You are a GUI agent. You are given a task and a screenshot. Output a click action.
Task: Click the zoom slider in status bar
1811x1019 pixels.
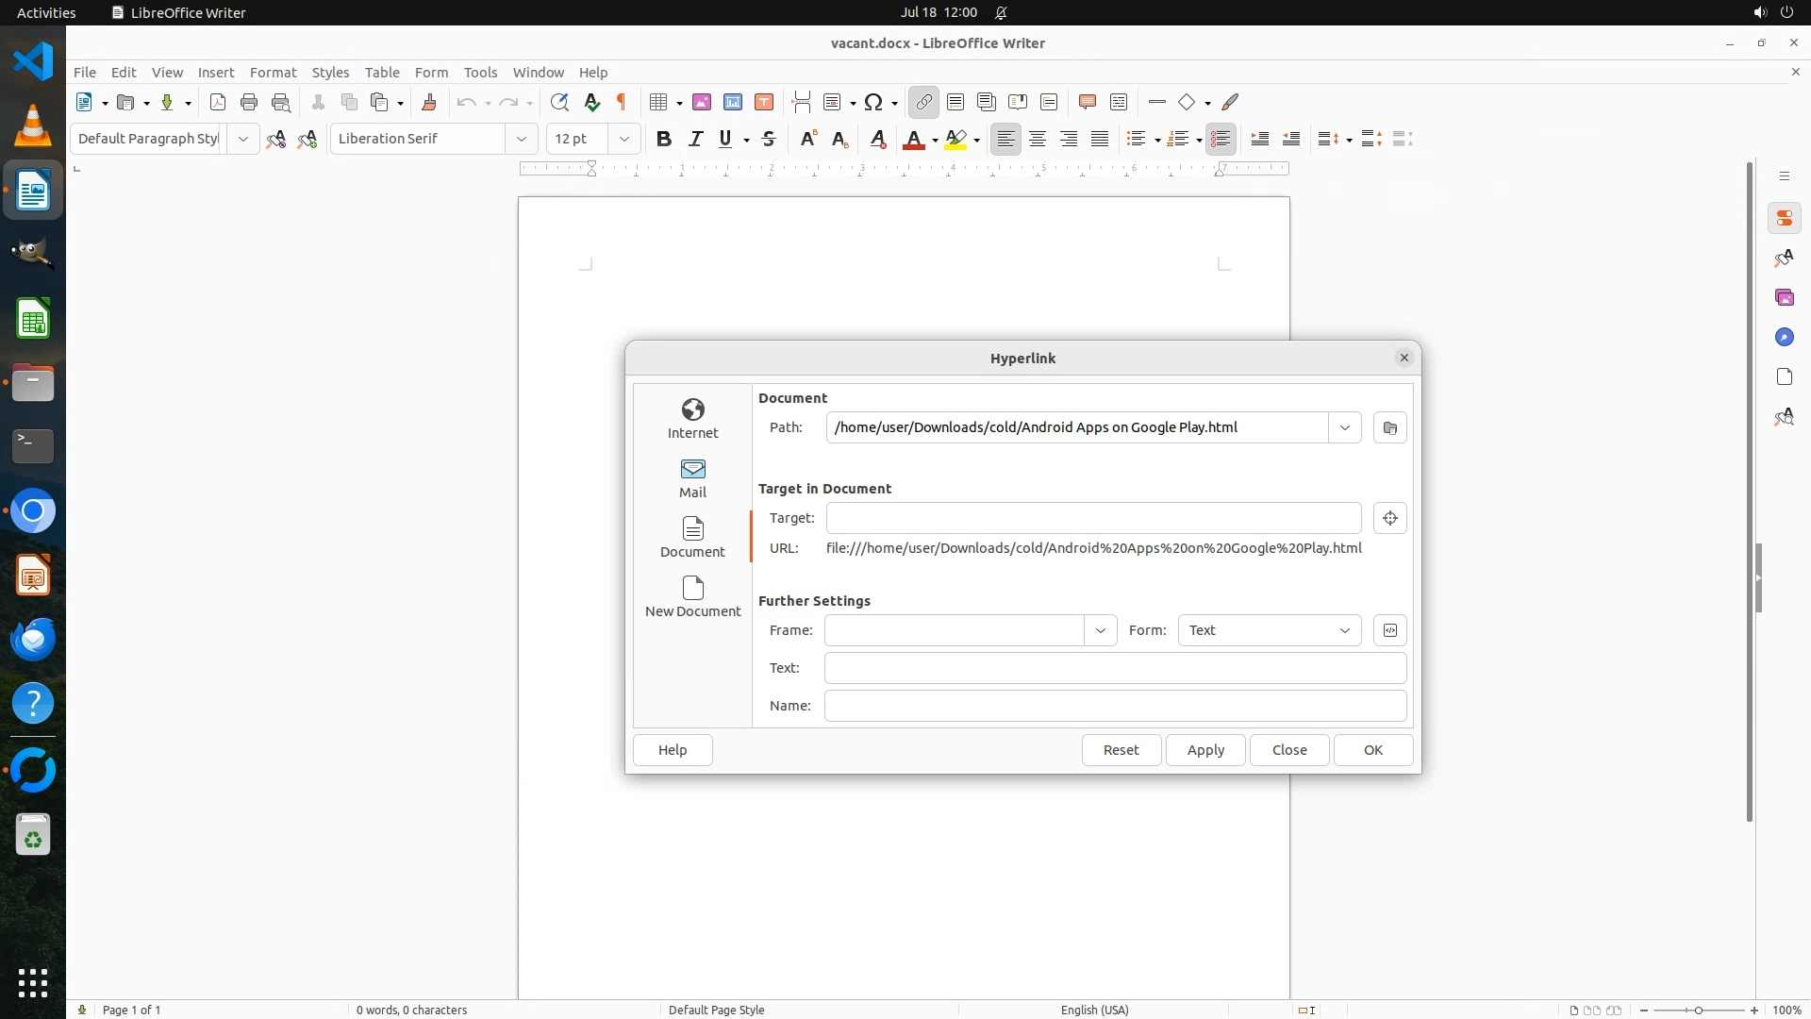point(1698,1010)
